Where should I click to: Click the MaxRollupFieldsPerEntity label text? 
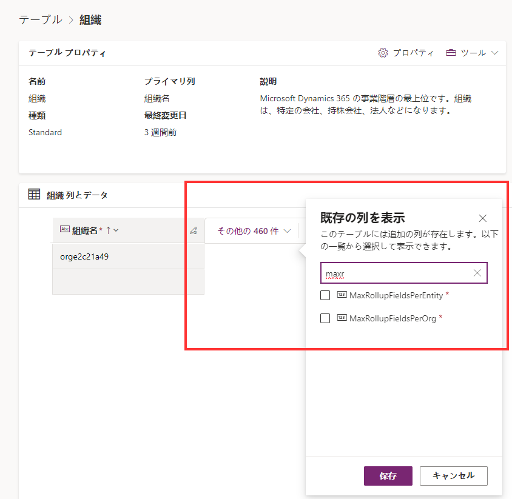click(x=396, y=295)
